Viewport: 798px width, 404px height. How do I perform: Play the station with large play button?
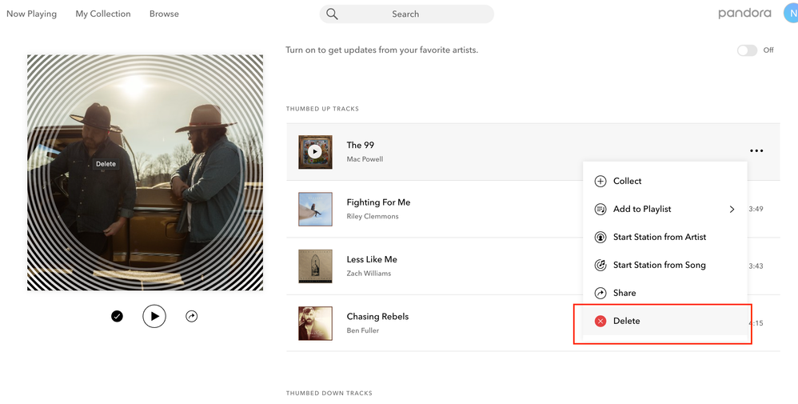pyautogui.click(x=154, y=316)
